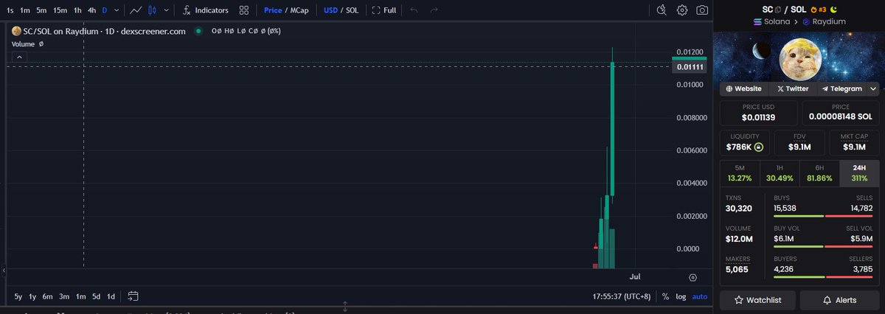Select the 5M stats tab
This screenshot has height=314, width=885.
pyautogui.click(x=739, y=173)
